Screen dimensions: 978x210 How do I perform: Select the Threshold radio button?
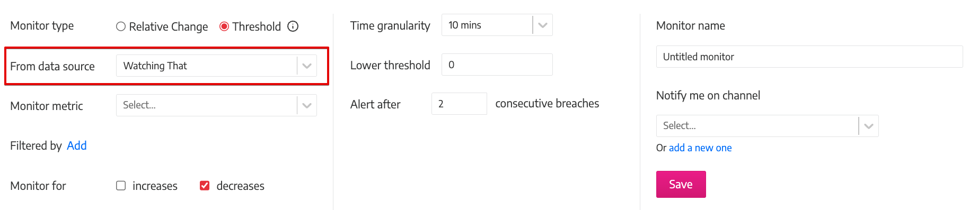(x=224, y=26)
